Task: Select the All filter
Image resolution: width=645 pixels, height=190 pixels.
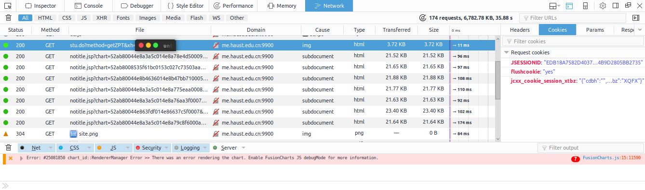Action: 26,18
